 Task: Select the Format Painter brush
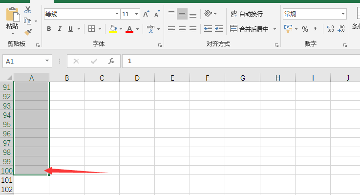(x=28, y=32)
